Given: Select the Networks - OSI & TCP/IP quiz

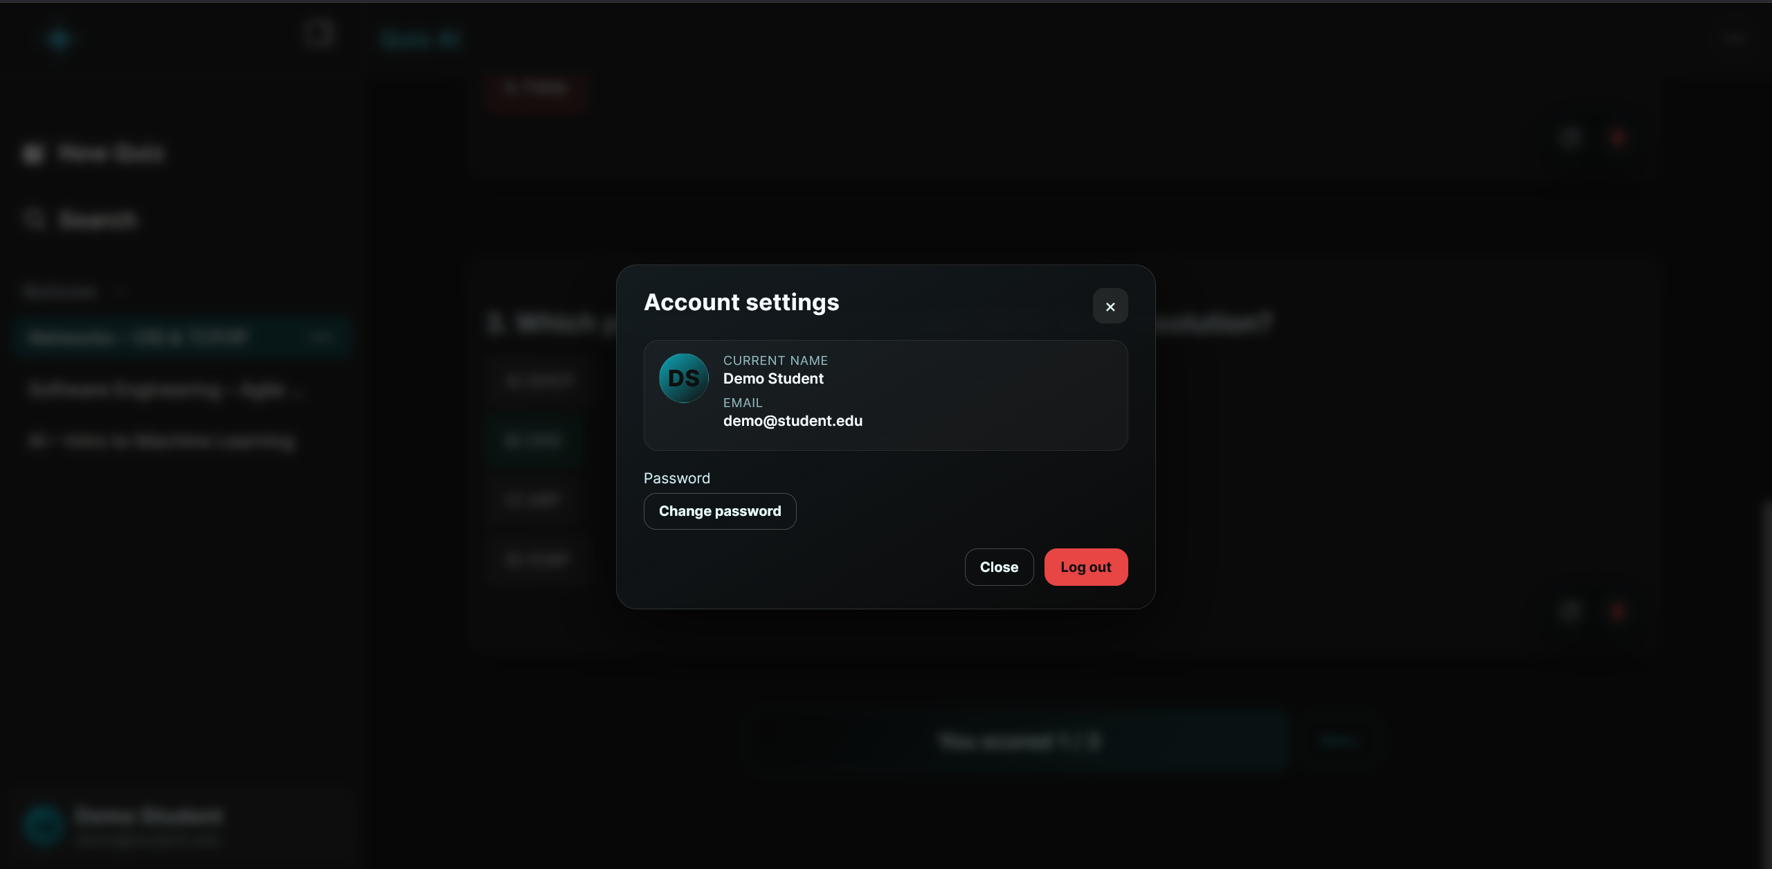Looking at the screenshot, I should [x=138, y=337].
